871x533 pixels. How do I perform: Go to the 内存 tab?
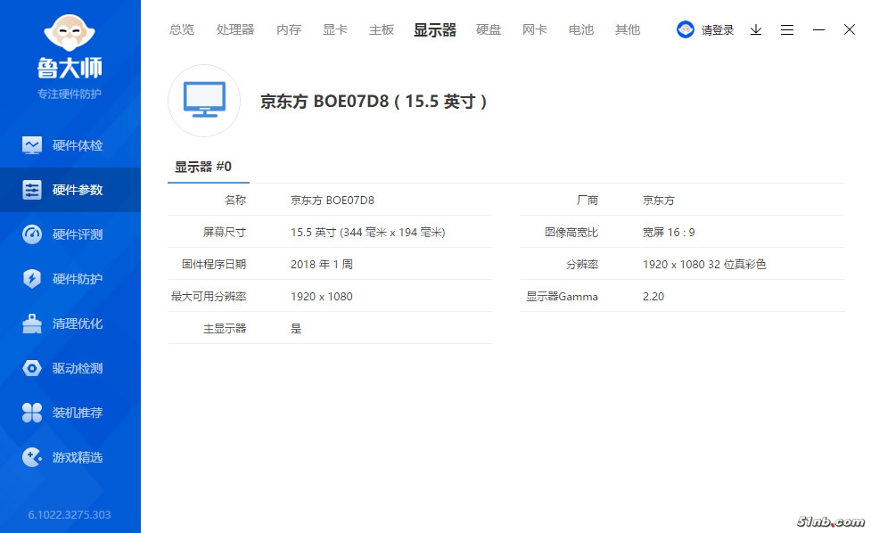289,29
